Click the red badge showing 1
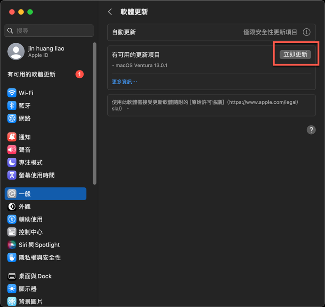This screenshot has width=325, height=307. (80, 74)
